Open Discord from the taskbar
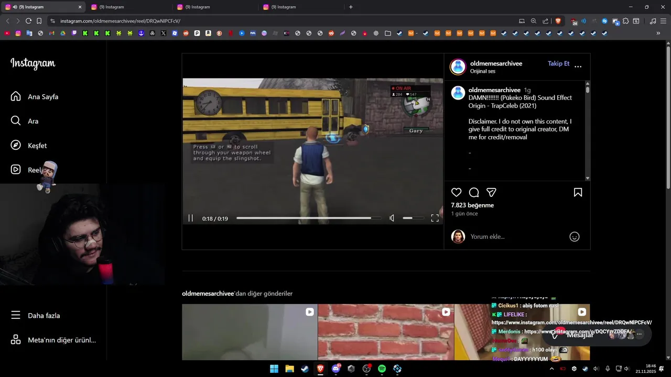Viewport: 671px width, 377px height. click(x=336, y=369)
